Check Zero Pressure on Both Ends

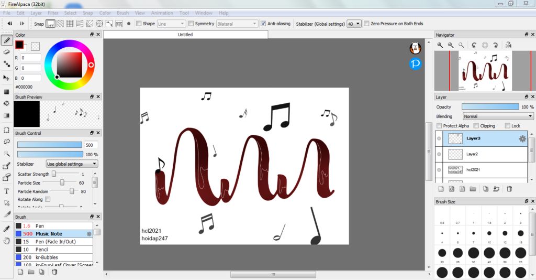(366, 24)
